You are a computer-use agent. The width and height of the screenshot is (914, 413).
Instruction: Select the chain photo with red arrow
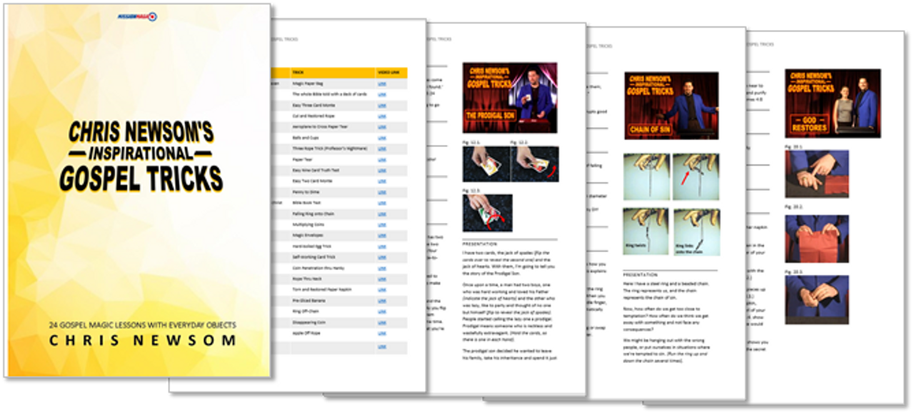coord(696,176)
